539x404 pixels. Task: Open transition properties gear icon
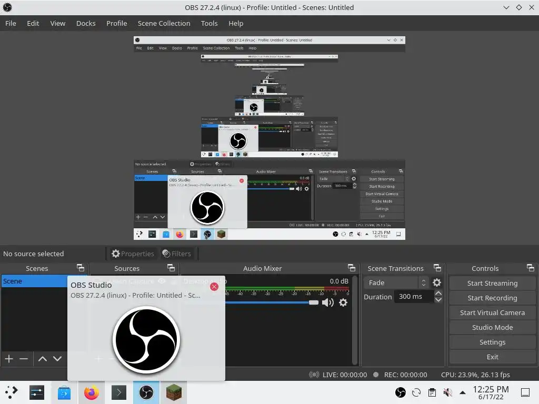pos(436,282)
